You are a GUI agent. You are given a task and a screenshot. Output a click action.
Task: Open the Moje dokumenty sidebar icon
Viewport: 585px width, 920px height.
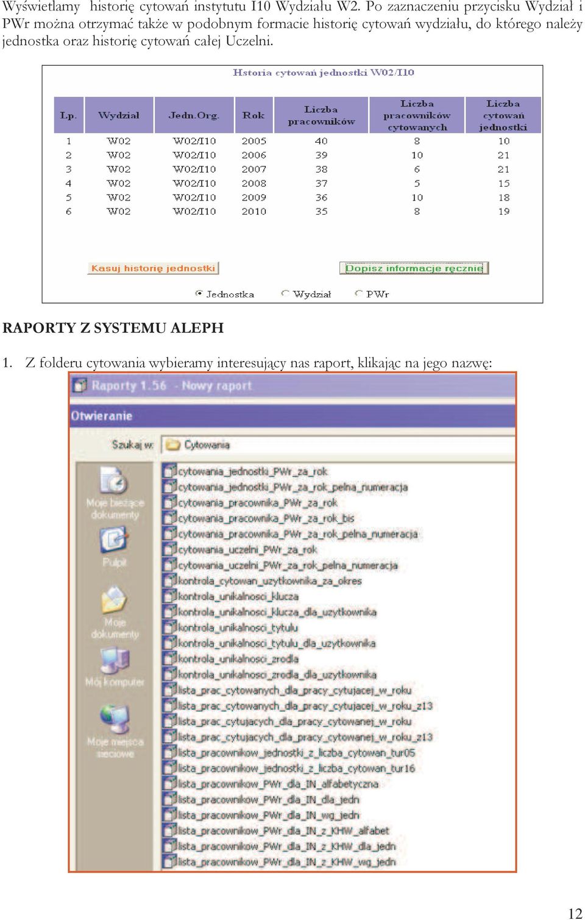(x=114, y=600)
